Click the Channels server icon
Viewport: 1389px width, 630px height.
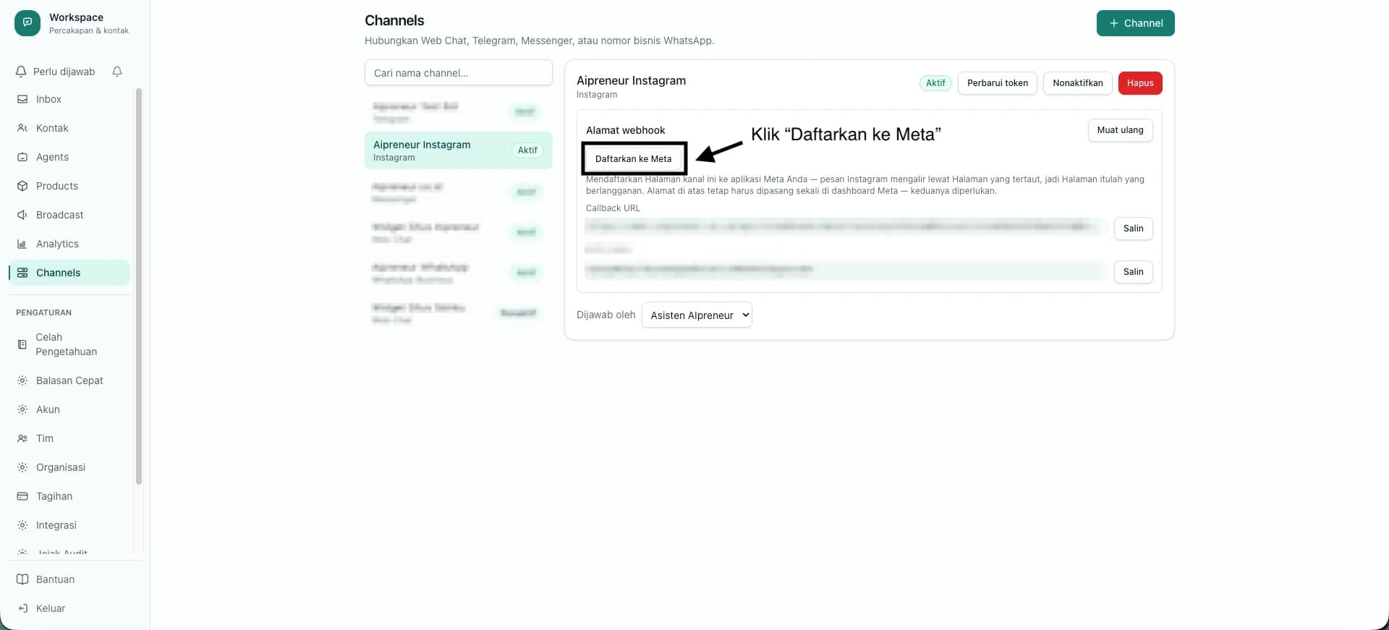click(22, 273)
